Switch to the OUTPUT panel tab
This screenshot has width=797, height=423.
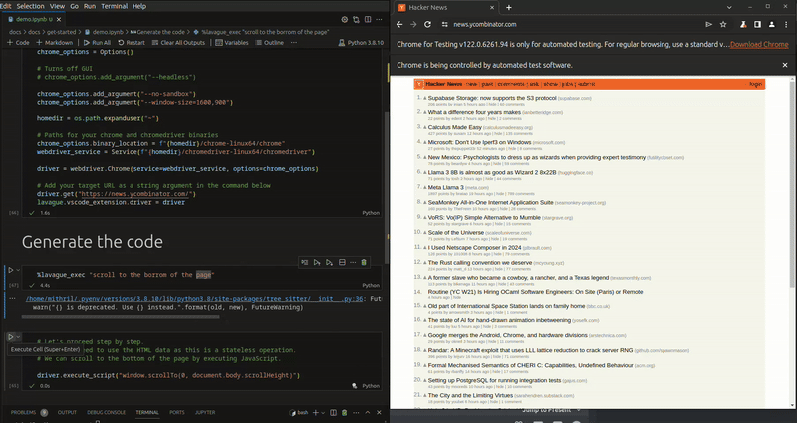click(x=67, y=412)
